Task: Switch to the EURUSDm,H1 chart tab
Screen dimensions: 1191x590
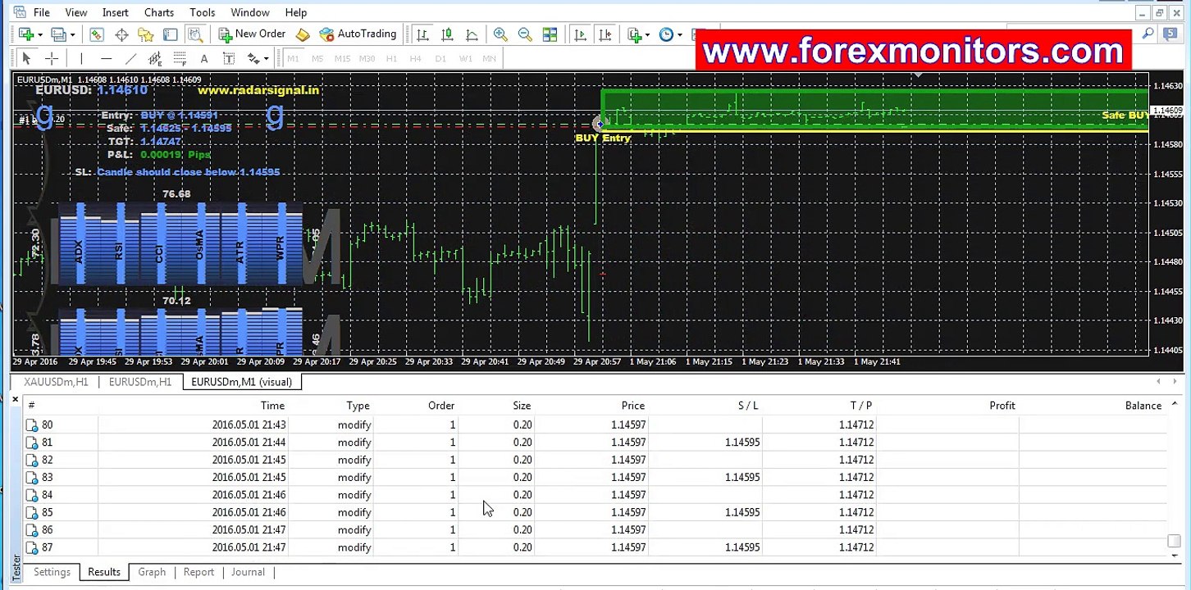Action: pyautogui.click(x=140, y=382)
